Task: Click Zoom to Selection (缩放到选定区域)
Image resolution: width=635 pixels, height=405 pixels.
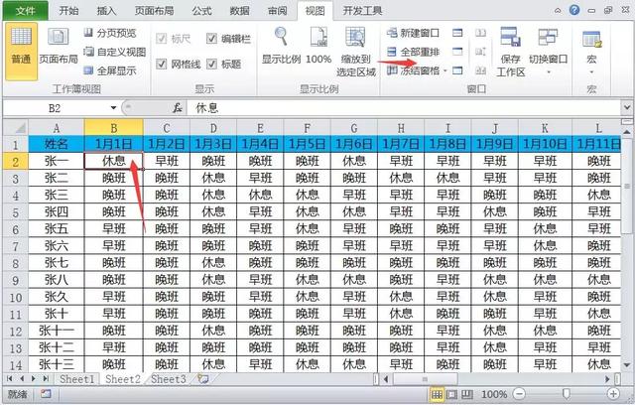Action: coord(356,52)
